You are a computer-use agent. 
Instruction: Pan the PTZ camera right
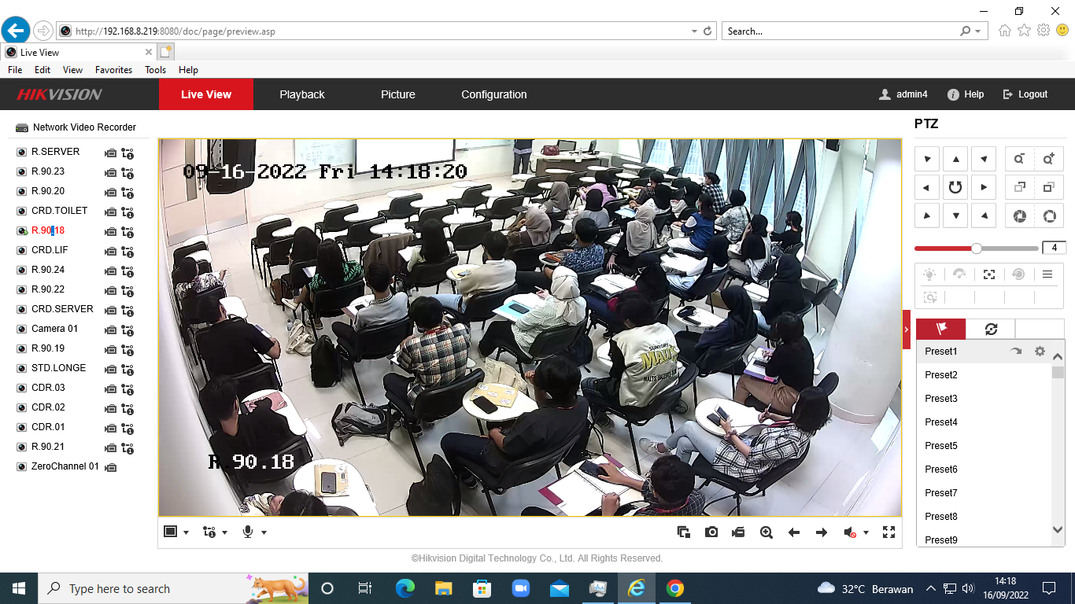click(x=984, y=187)
